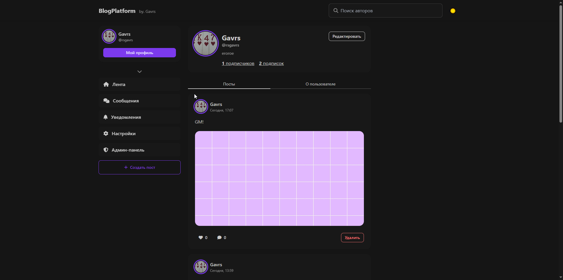Click the page vertical scrollbar thumb
The height and width of the screenshot is (280, 563).
[561, 64]
